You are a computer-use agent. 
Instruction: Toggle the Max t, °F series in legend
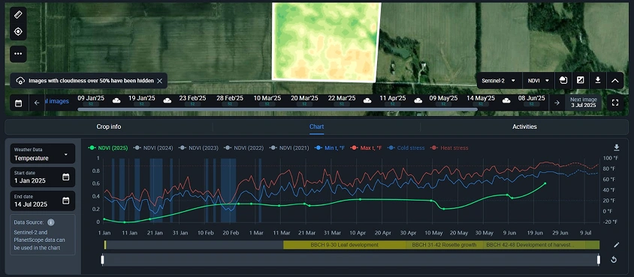click(x=366, y=148)
